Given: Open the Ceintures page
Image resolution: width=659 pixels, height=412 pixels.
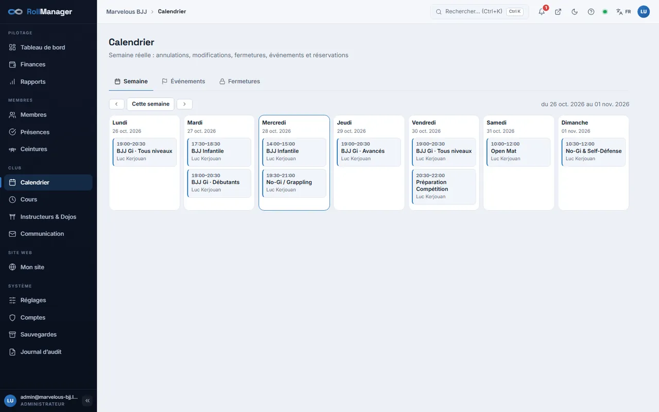Looking at the screenshot, I should pyautogui.click(x=48, y=149).
